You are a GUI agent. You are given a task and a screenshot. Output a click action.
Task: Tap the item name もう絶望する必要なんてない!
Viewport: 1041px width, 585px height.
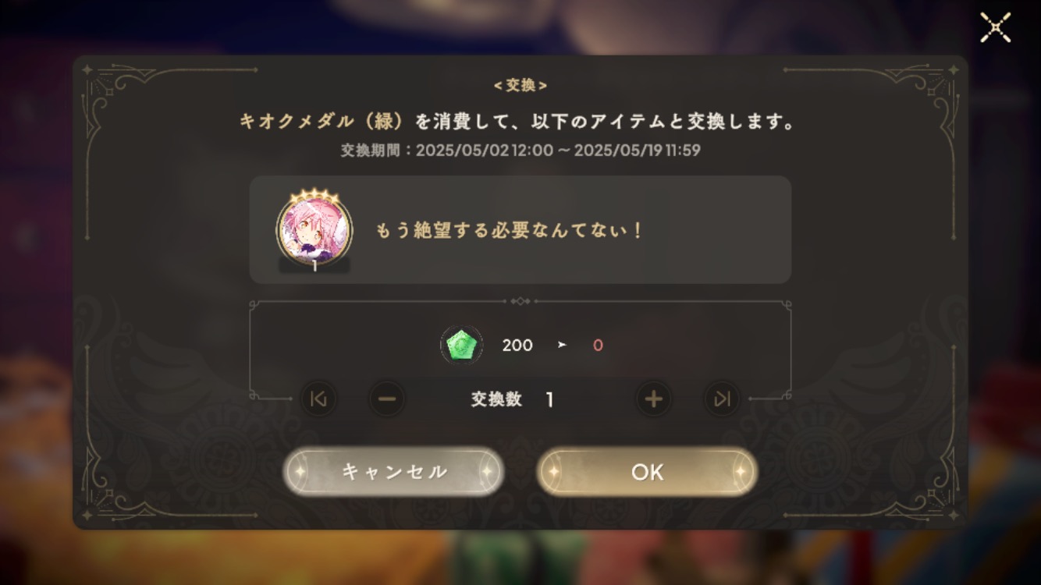[x=510, y=231]
